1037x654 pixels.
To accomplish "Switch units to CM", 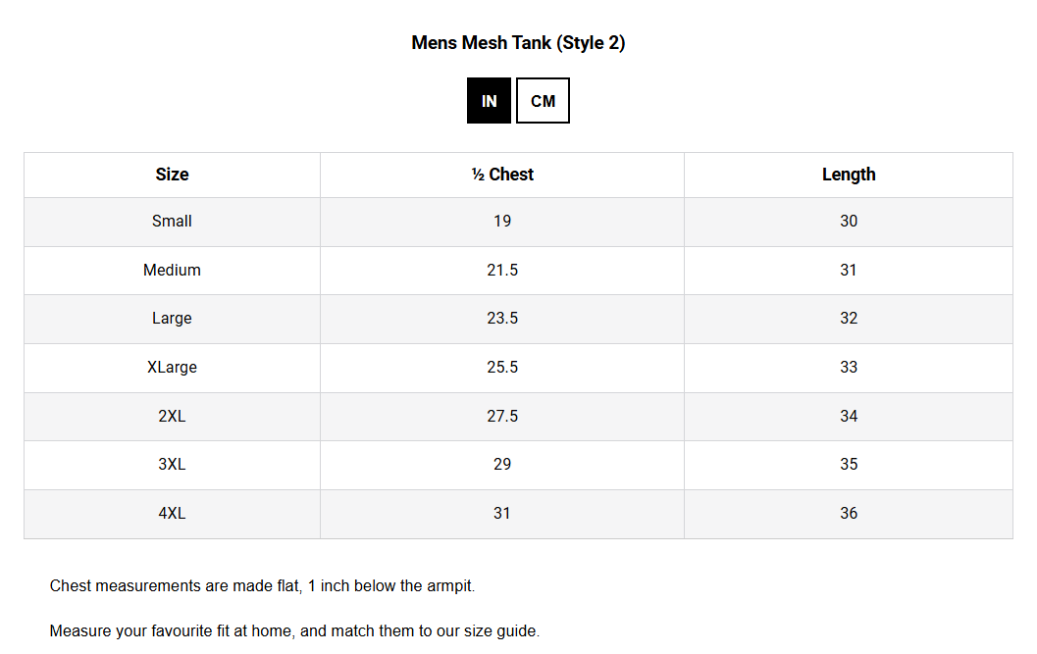I will coord(543,101).
